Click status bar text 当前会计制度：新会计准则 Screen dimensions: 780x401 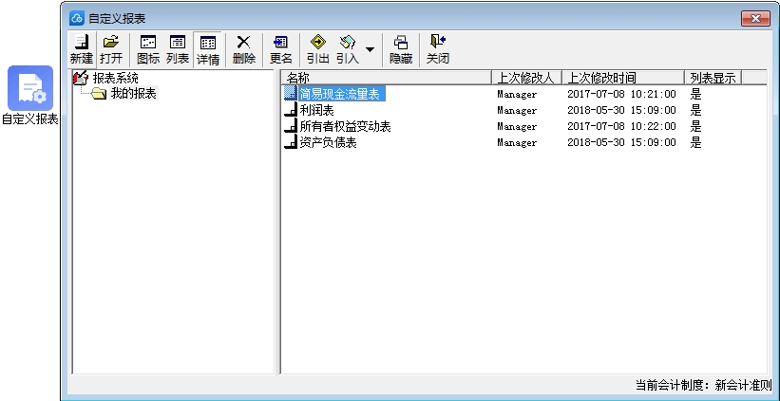tap(703, 385)
